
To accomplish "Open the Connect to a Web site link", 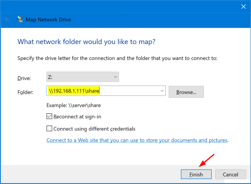I will [137, 140].
